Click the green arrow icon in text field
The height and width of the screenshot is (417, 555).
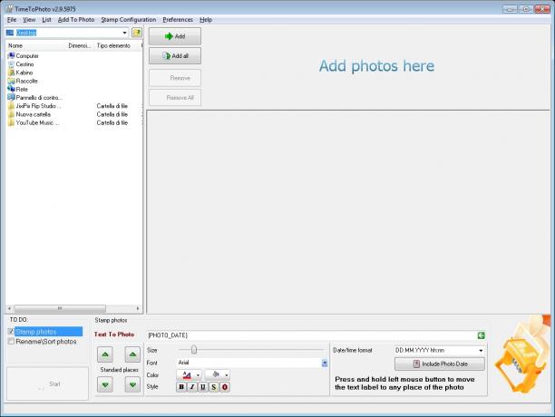coord(481,335)
